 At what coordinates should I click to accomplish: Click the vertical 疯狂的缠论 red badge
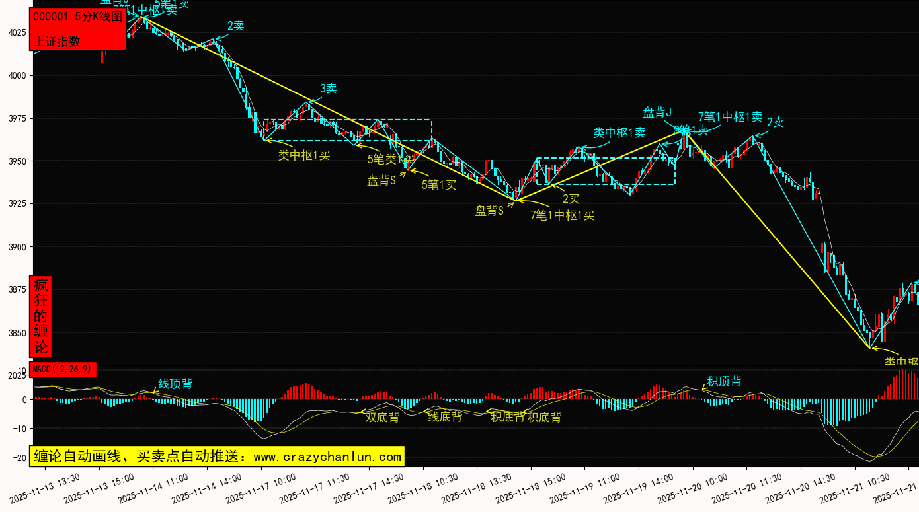click(41, 316)
